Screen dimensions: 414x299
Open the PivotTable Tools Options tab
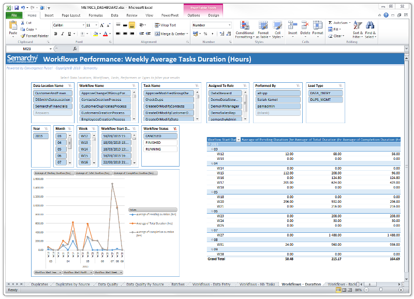[194, 16]
